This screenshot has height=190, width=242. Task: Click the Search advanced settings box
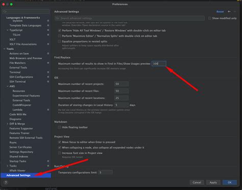[x=130, y=18]
